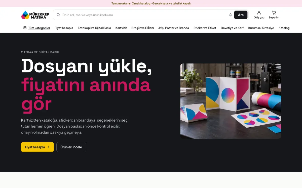Click the MATBAA VE DİJİTAL BASKI label
Screen dimensions: 302x188
(x=40, y=52)
